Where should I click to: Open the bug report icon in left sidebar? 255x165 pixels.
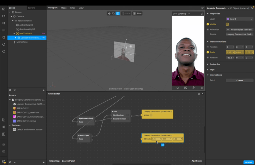tap(4, 144)
